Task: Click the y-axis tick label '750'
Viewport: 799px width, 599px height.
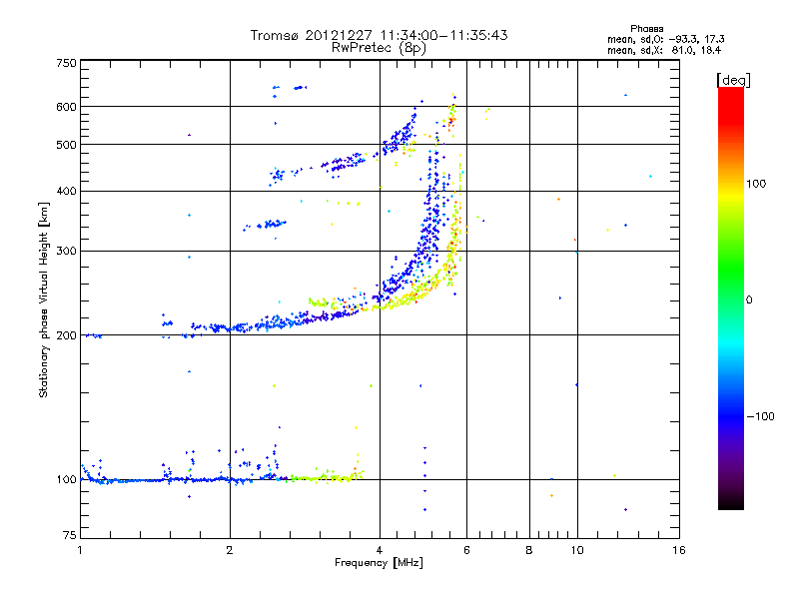Action: (66, 63)
